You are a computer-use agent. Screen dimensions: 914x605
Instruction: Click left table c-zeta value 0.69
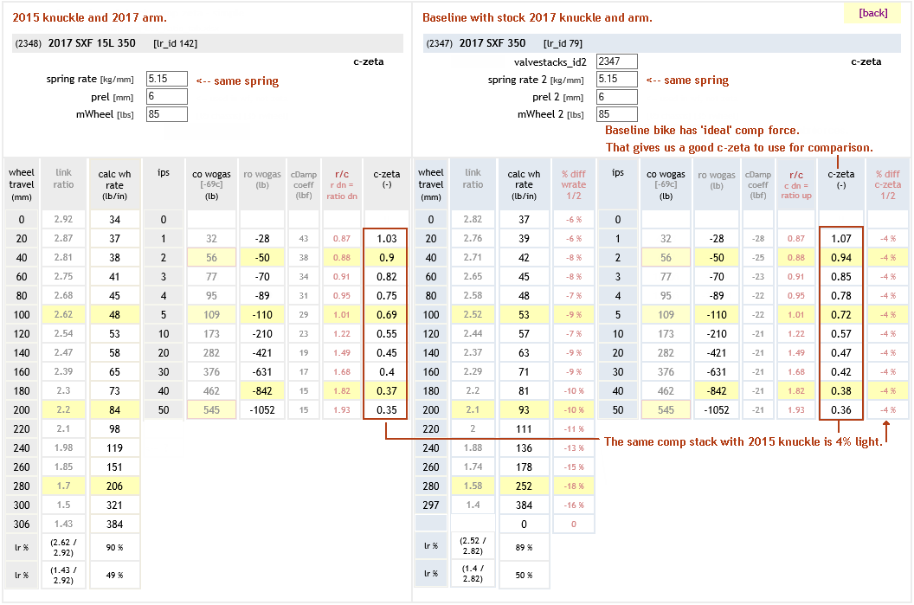[387, 315]
